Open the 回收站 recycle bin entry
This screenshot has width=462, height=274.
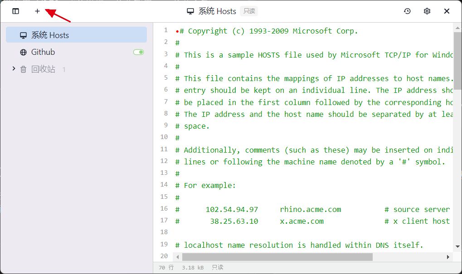(43, 69)
